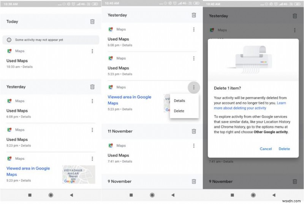
Task: Open three-dot menu for Viewed area entry in left phone
Action: pyautogui.click(x=92, y=159)
